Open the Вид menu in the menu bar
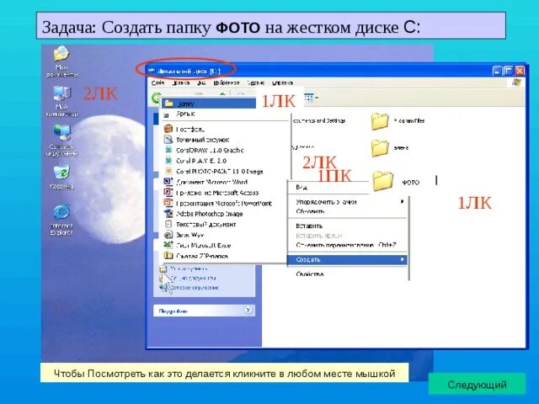 click(201, 82)
